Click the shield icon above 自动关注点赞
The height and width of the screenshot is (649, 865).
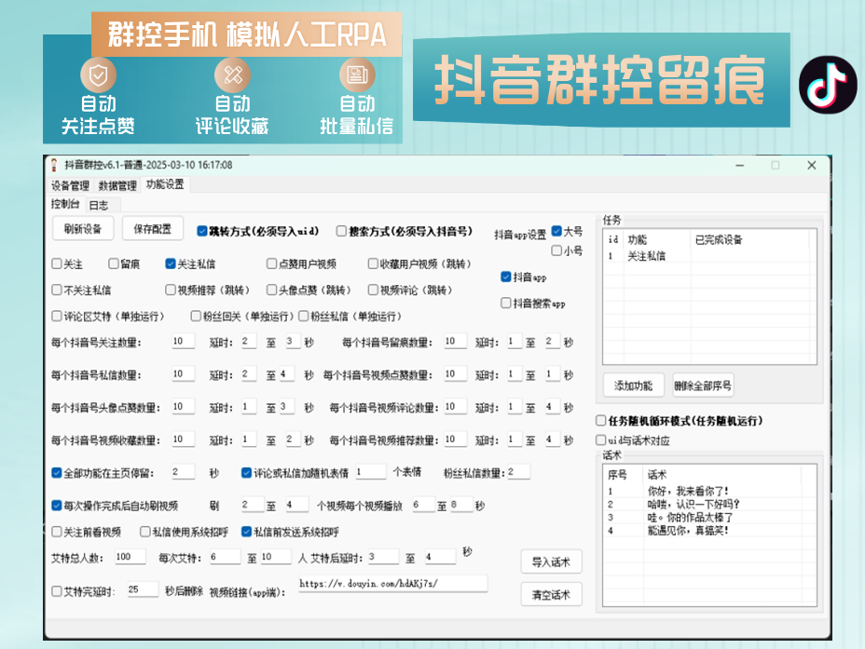[x=98, y=74]
